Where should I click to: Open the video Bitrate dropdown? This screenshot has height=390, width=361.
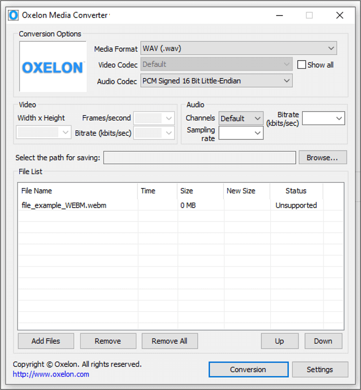click(154, 133)
